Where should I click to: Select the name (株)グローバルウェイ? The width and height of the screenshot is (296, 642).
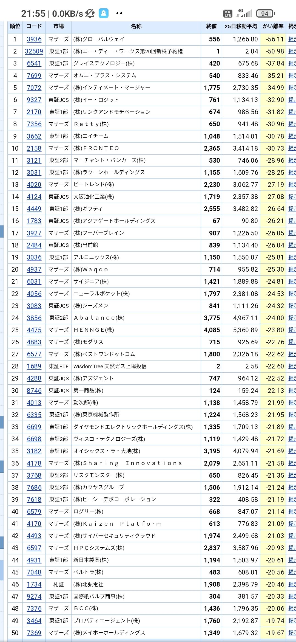tap(99, 39)
